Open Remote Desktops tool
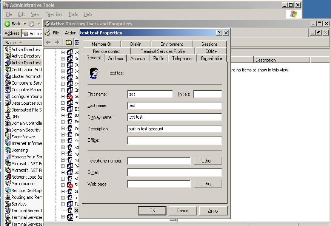This screenshot has width=331, height=226. pyautogui.click(x=23, y=190)
